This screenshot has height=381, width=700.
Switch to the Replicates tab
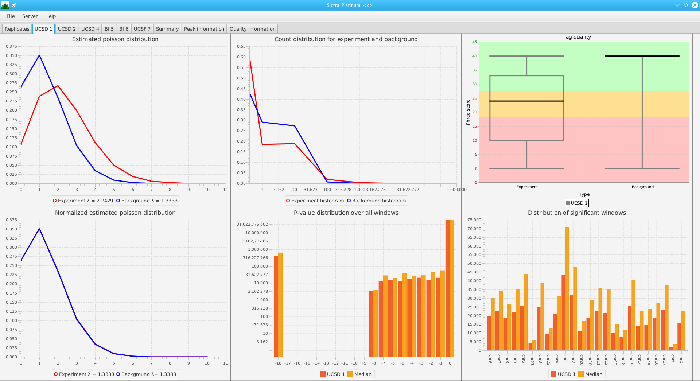(17, 29)
